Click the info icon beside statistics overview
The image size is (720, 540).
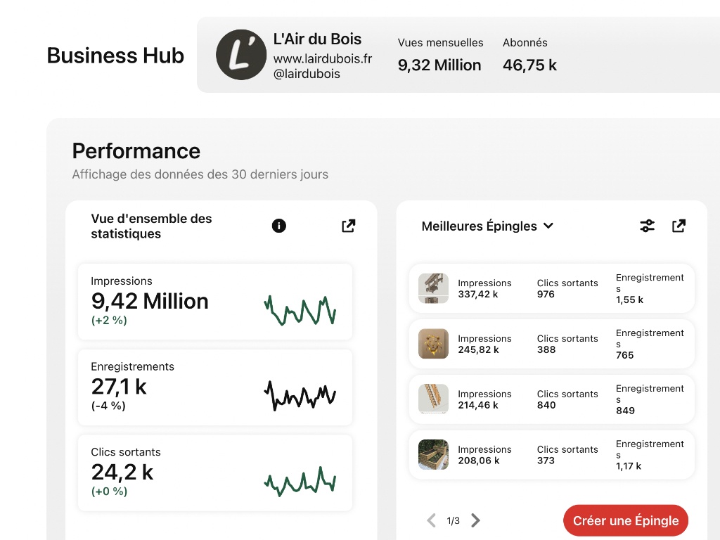pos(278,226)
